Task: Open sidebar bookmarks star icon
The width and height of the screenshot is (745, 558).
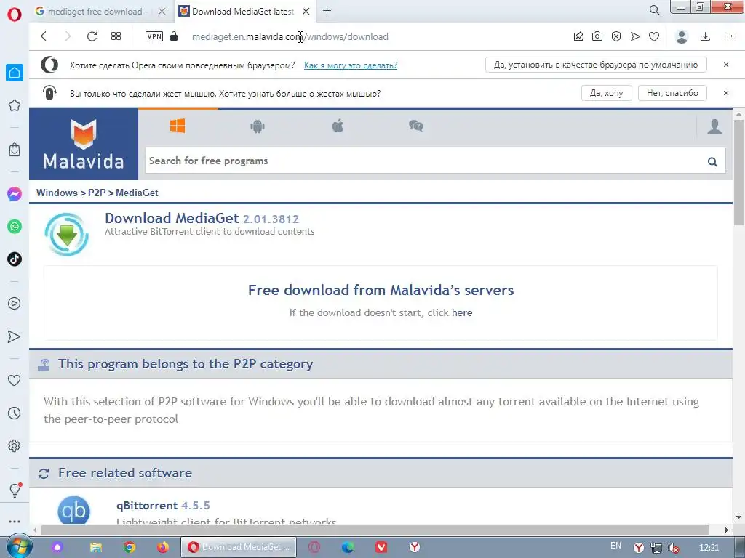Action: [x=15, y=105]
